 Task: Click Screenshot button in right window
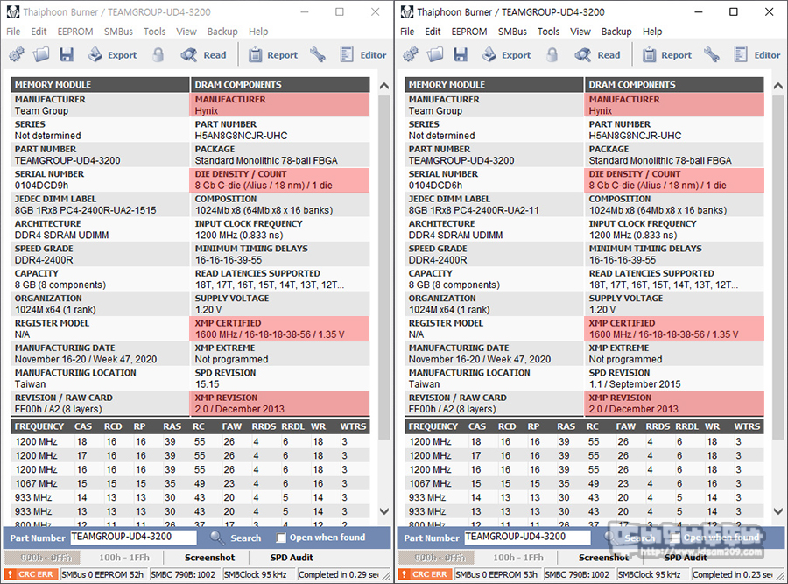[603, 558]
